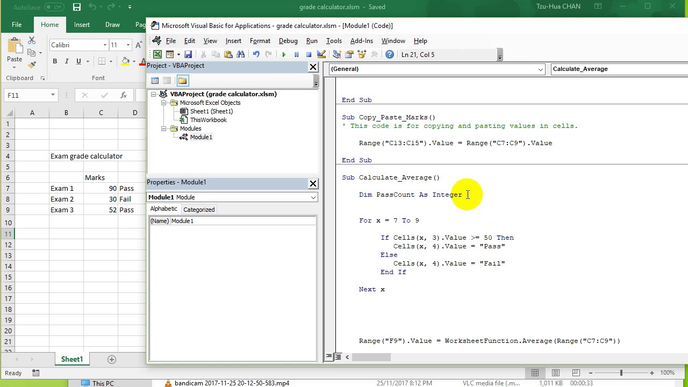This screenshot has height=387, width=688.
Task: Toggle AutoSave switch in Excel title bar
Action: pos(54,8)
